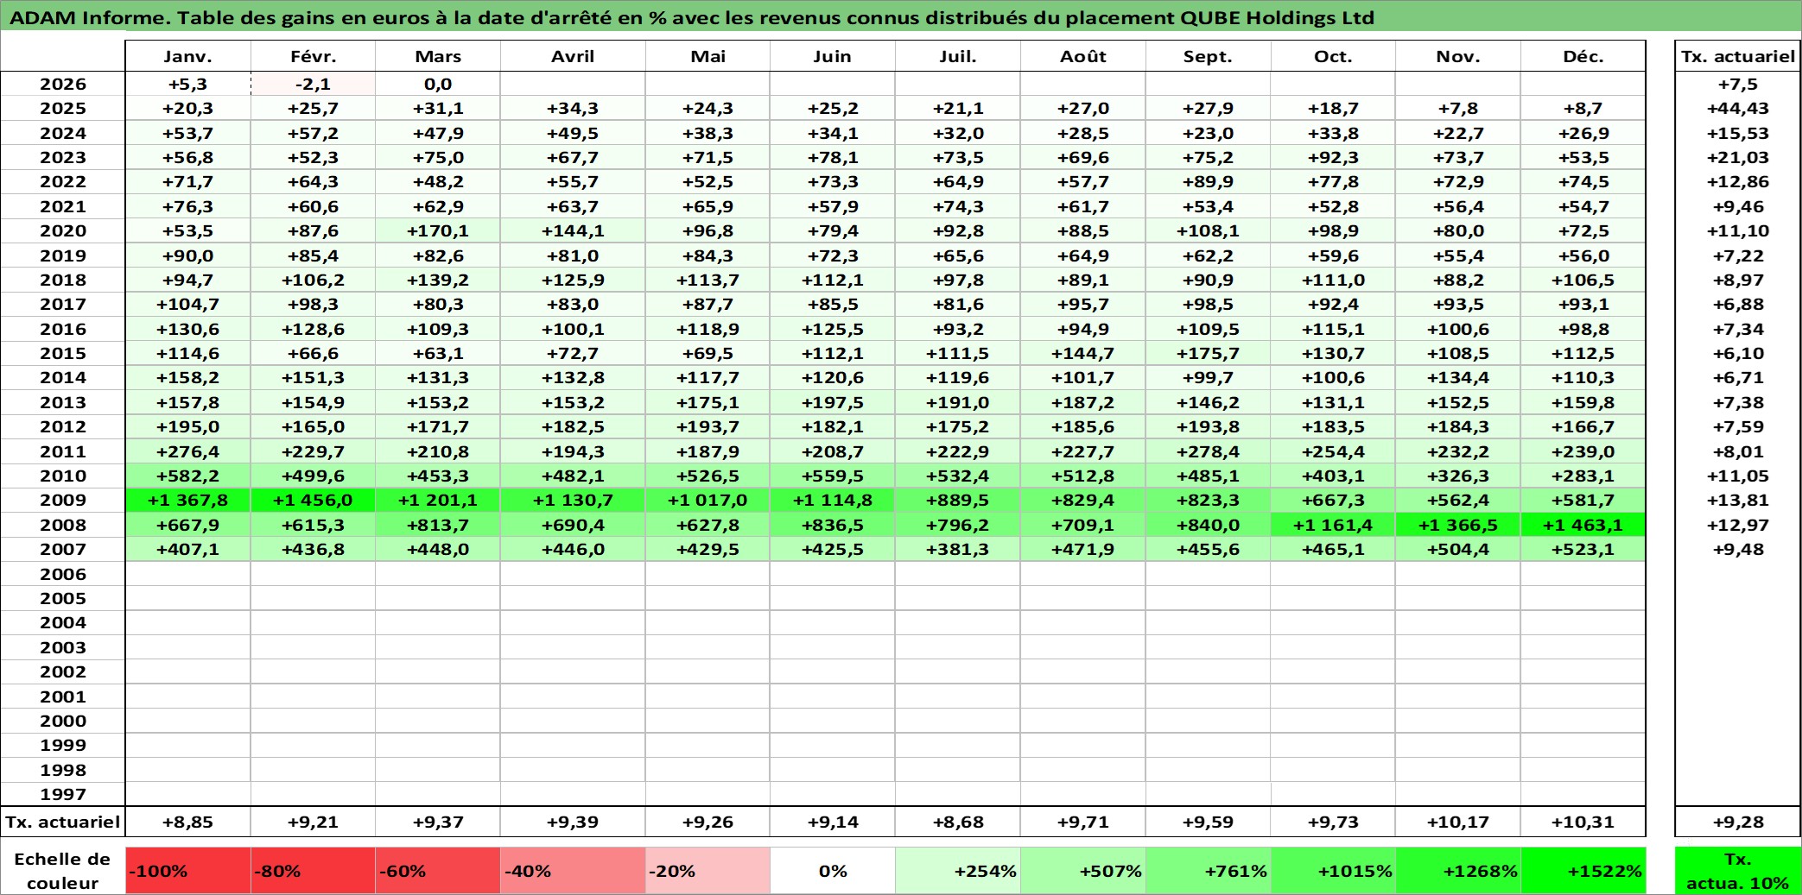Click the +523,1 cell in 2007
Viewport: 1802px width, 895px height.
point(1583,549)
